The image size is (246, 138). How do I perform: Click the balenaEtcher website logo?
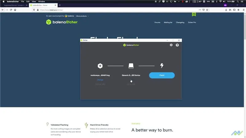point(62,22)
